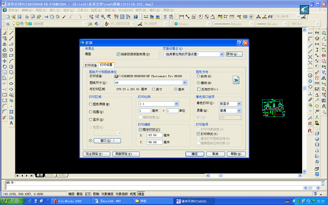Switch to the 布局1 layout tab
The width and height of the screenshot is (328, 205).
pyautogui.click(x=50, y=175)
